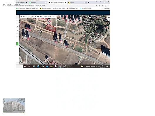Select the point marker tool in map toolbar
Screen dimensions: 155x116
(35, 17)
